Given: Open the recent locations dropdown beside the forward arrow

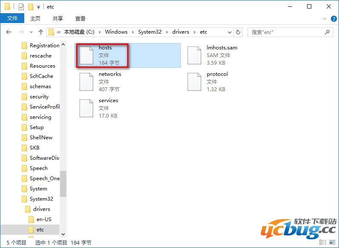Looking at the screenshot, I should click(x=31, y=32).
